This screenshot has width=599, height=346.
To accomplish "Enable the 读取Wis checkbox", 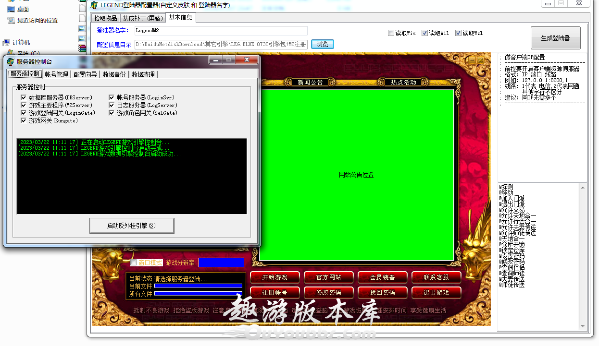I will [391, 33].
